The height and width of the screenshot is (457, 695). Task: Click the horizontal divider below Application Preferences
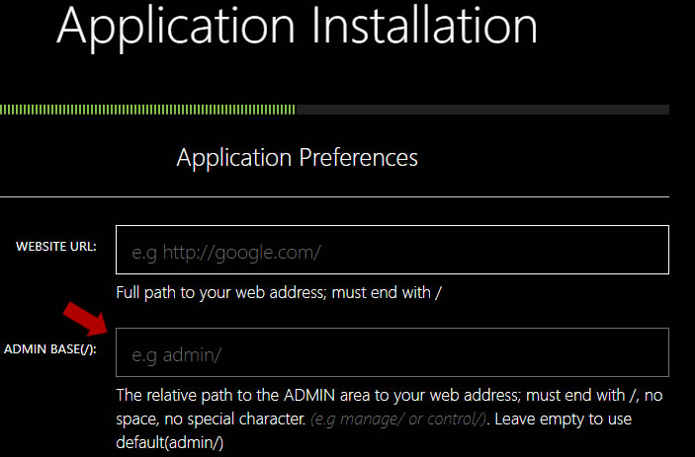tap(334, 196)
